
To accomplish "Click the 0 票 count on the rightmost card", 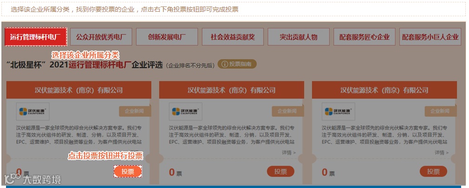I will click(328, 172).
